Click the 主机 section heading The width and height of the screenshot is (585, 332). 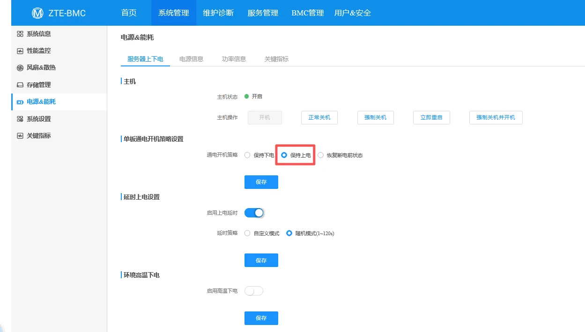130,81
